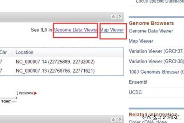Click the help question-mark icon above See IL6
The width and height of the screenshot is (184, 123).
(120, 17)
